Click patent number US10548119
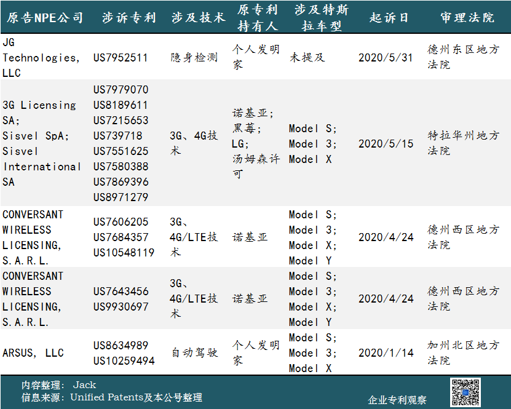The height and width of the screenshot is (409, 511). point(124,253)
